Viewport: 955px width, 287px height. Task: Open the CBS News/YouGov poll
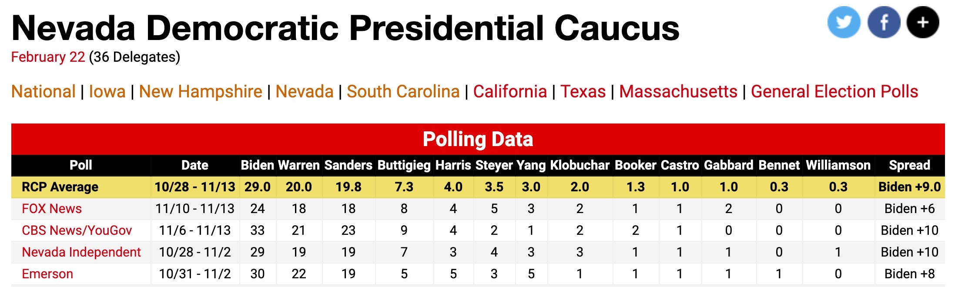pyautogui.click(x=77, y=230)
